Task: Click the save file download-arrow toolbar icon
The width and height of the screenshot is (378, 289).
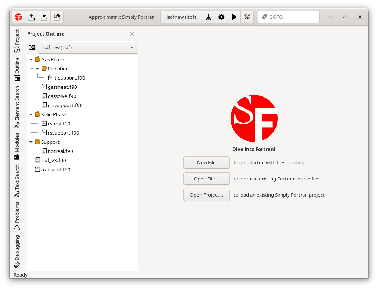Action: tap(44, 17)
